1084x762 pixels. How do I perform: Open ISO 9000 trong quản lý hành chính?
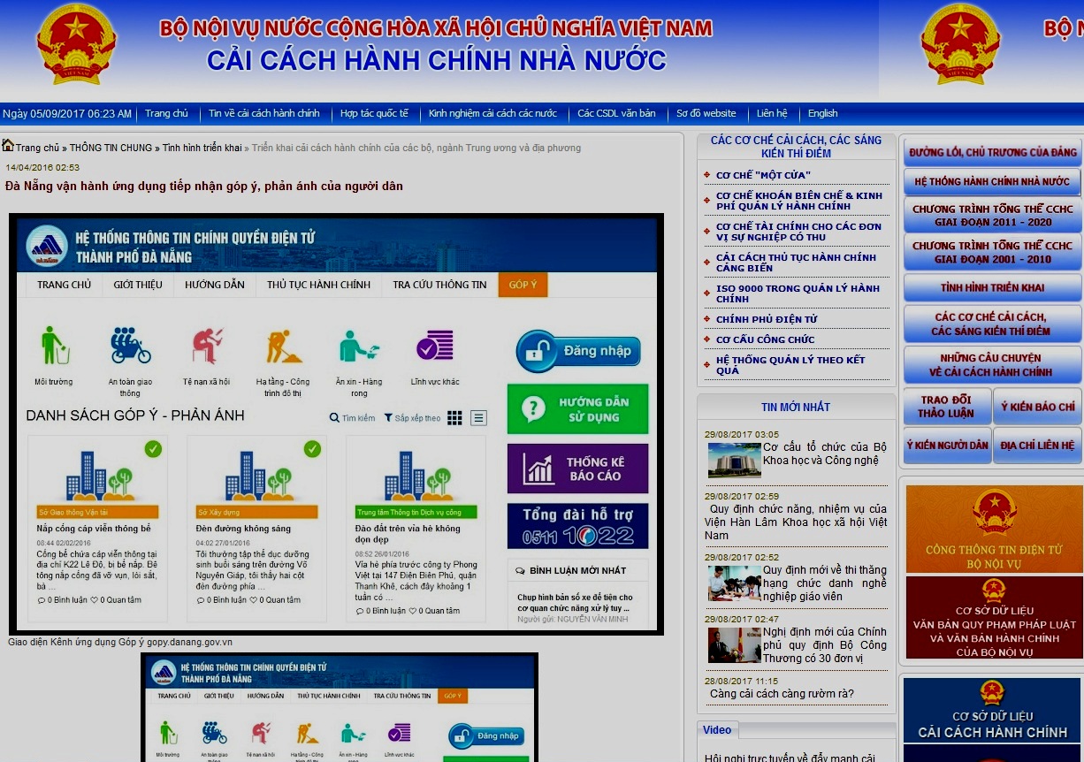click(x=798, y=293)
